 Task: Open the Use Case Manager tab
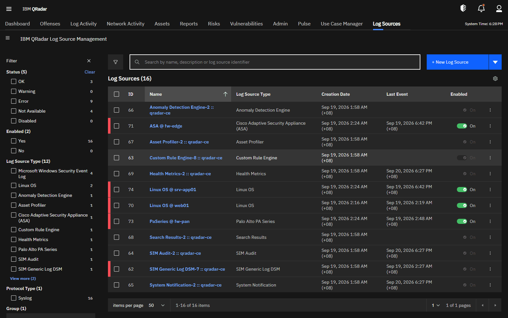pyautogui.click(x=342, y=24)
